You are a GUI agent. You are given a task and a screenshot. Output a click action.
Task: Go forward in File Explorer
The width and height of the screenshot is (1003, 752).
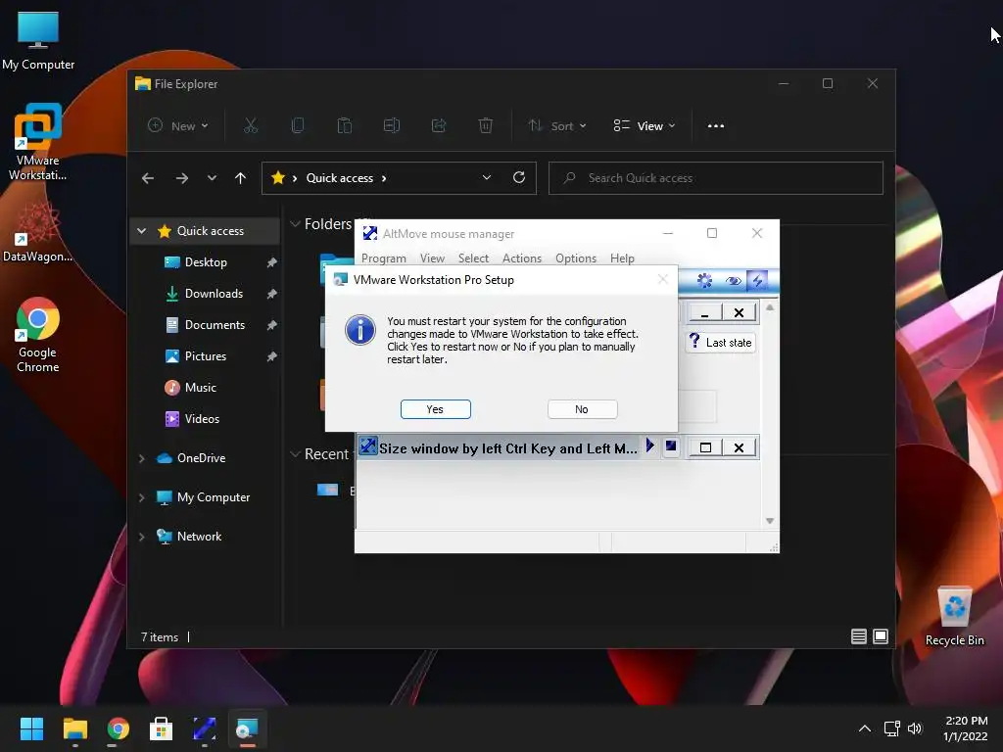pos(182,178)
